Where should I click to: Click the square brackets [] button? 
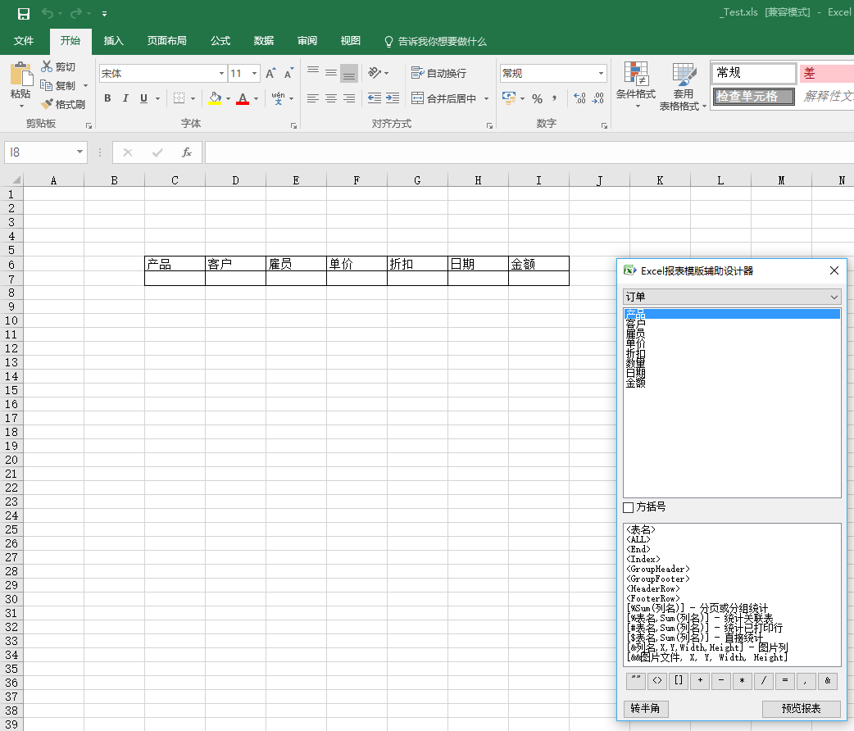[x=679, y=680]
